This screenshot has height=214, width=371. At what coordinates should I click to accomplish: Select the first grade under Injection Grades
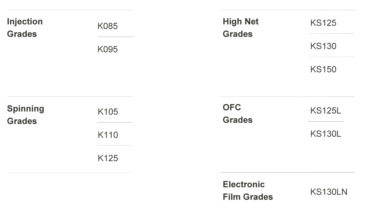pos(108,26)
